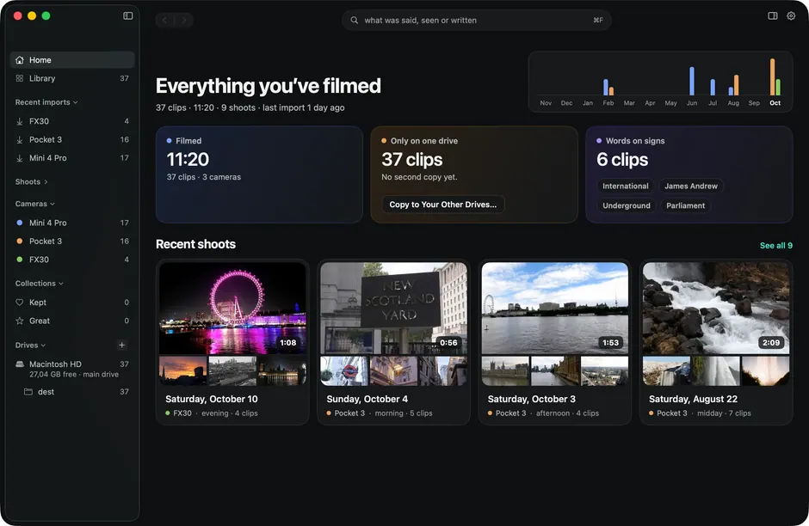
Task: Add a drive with the plus icon
Action: click(x=121, y=346)
